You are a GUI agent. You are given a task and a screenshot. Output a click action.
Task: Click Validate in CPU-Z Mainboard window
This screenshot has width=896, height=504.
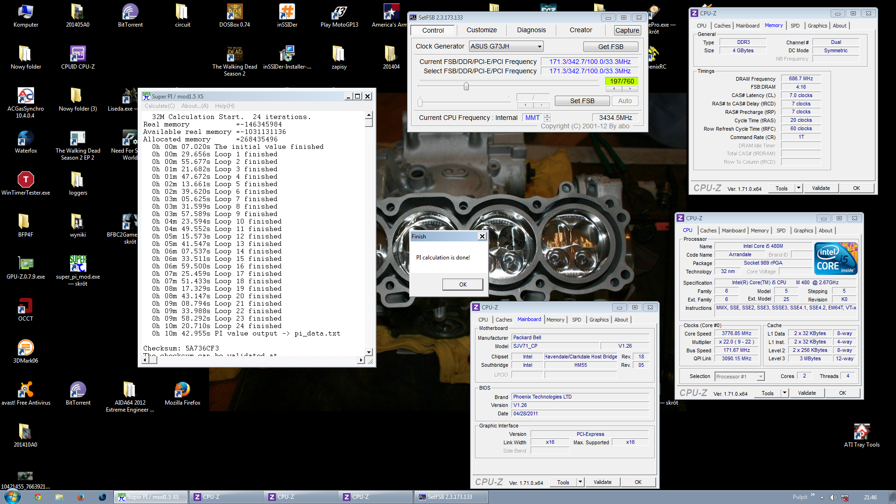point(602,482)
